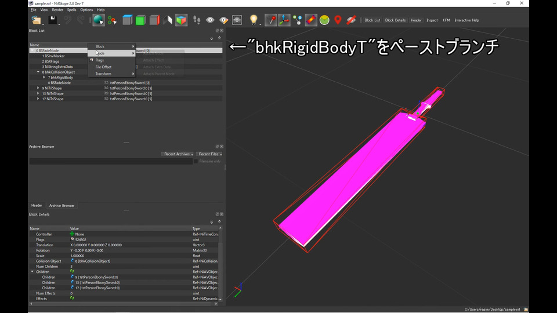Screen dimensions: 557x313
Task: Click the Block List collapse-all double arrow
Action: click(219, 38)
